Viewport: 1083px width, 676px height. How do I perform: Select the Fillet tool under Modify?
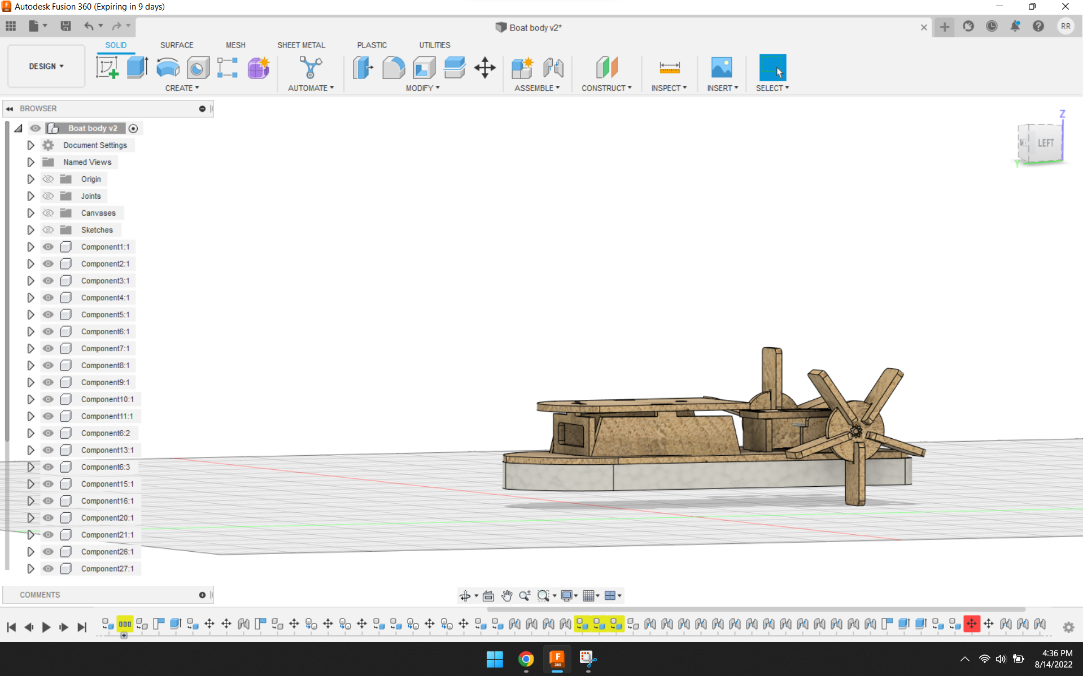click(394, 67)
